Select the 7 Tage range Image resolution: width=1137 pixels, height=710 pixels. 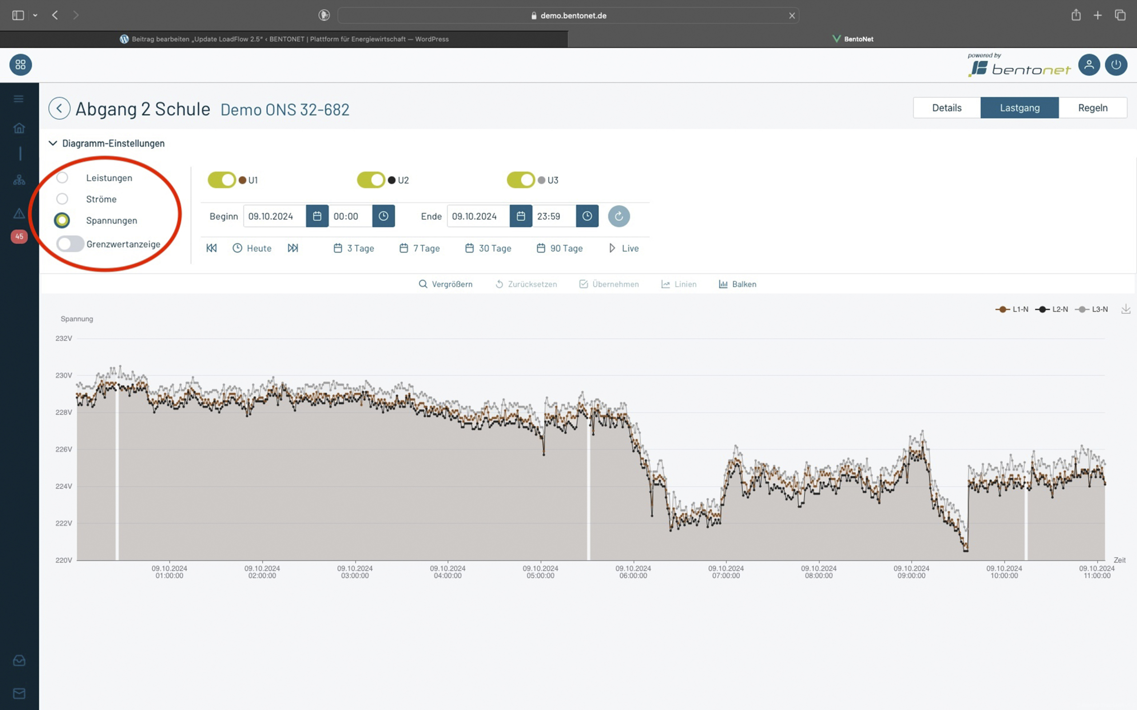pyautogui.click(x=420, y=248)
